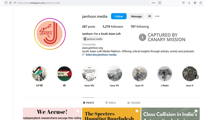
Task: Click the Community category label
Action: point(89,44)
